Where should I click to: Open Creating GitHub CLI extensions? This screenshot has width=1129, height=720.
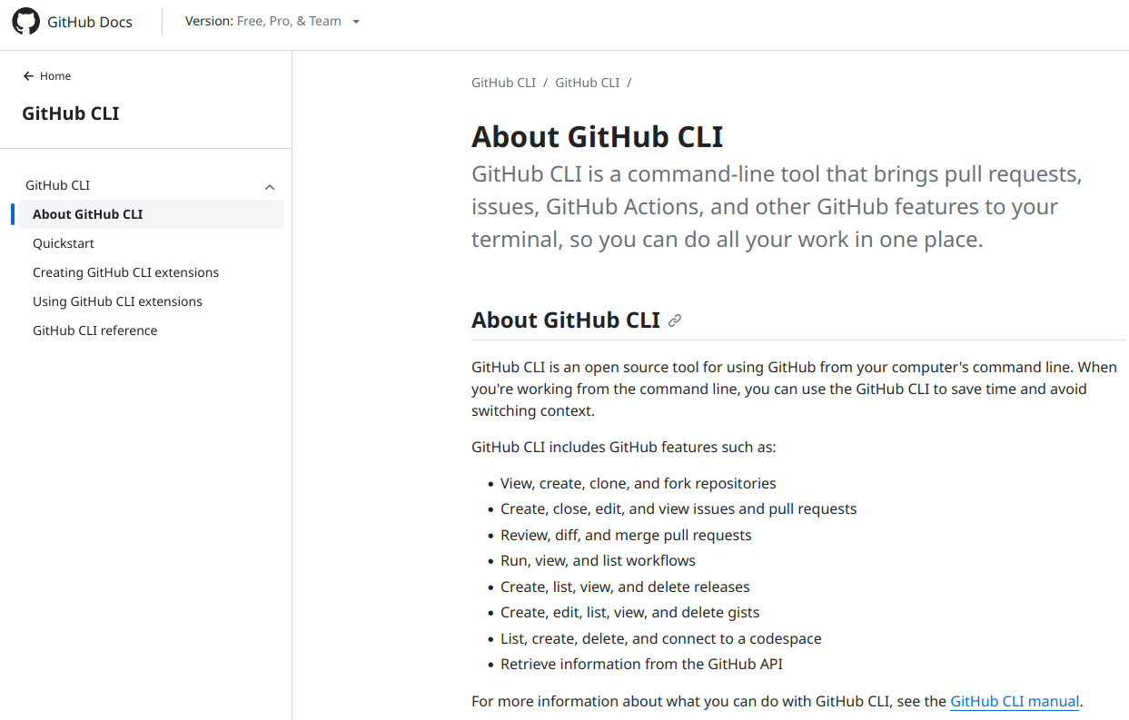click(125, 272)
